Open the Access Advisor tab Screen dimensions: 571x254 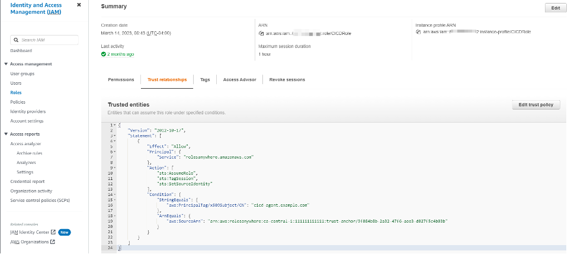point(240,80)
